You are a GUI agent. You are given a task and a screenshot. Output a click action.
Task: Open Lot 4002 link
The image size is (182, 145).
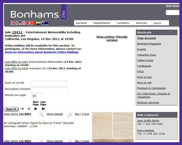point(25,141)
